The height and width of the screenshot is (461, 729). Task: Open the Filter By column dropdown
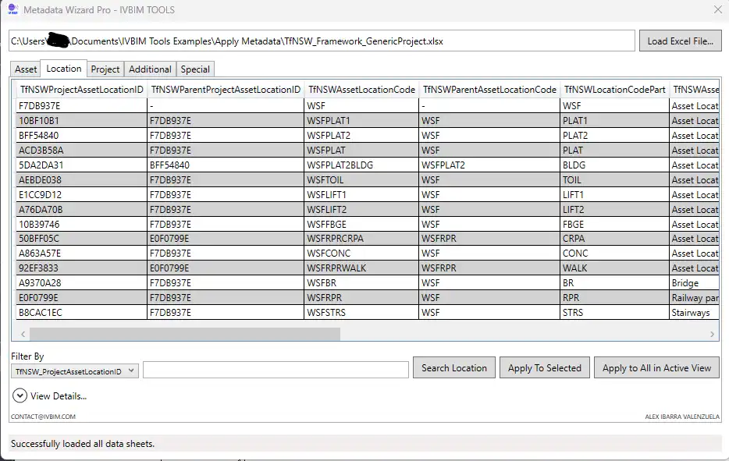tap(75, 371)
